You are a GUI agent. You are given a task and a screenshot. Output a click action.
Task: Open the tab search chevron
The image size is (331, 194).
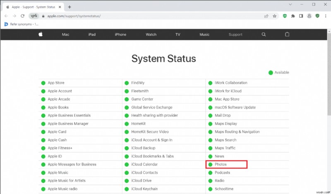290,5
